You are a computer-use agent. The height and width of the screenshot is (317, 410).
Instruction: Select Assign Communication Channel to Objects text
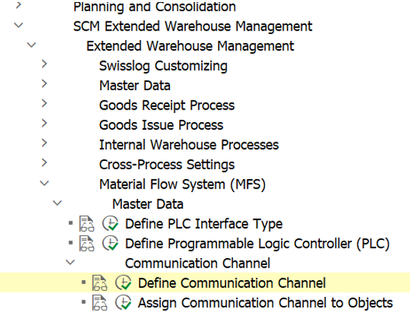coord(265,303)
